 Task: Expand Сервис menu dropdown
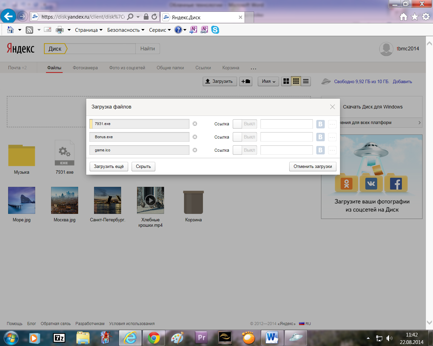pyautogui.click(x=160, y=30)
